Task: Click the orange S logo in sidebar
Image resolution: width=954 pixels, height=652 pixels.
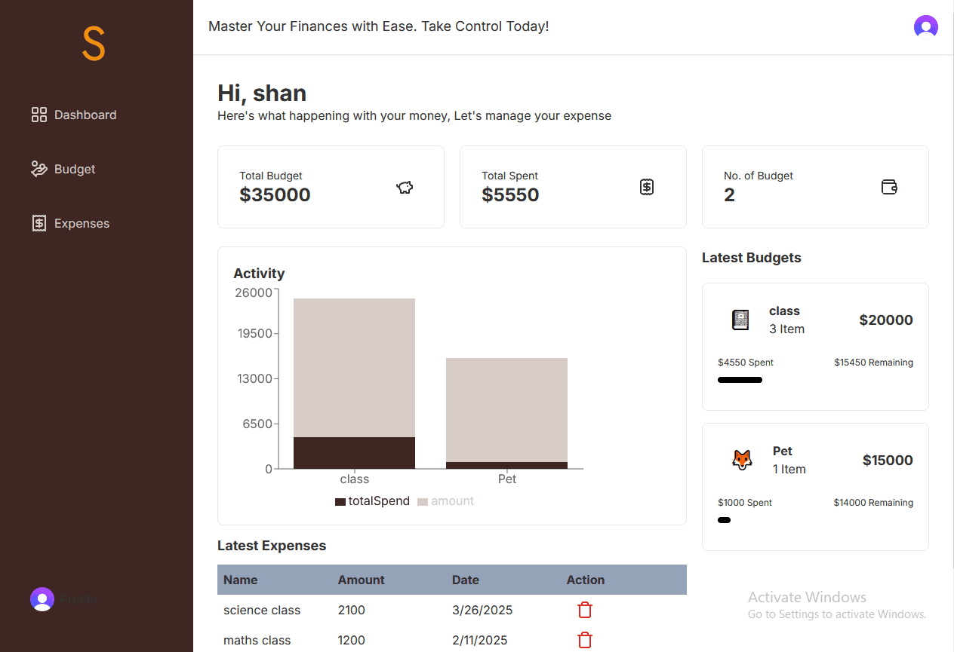Action: [94, 44]
